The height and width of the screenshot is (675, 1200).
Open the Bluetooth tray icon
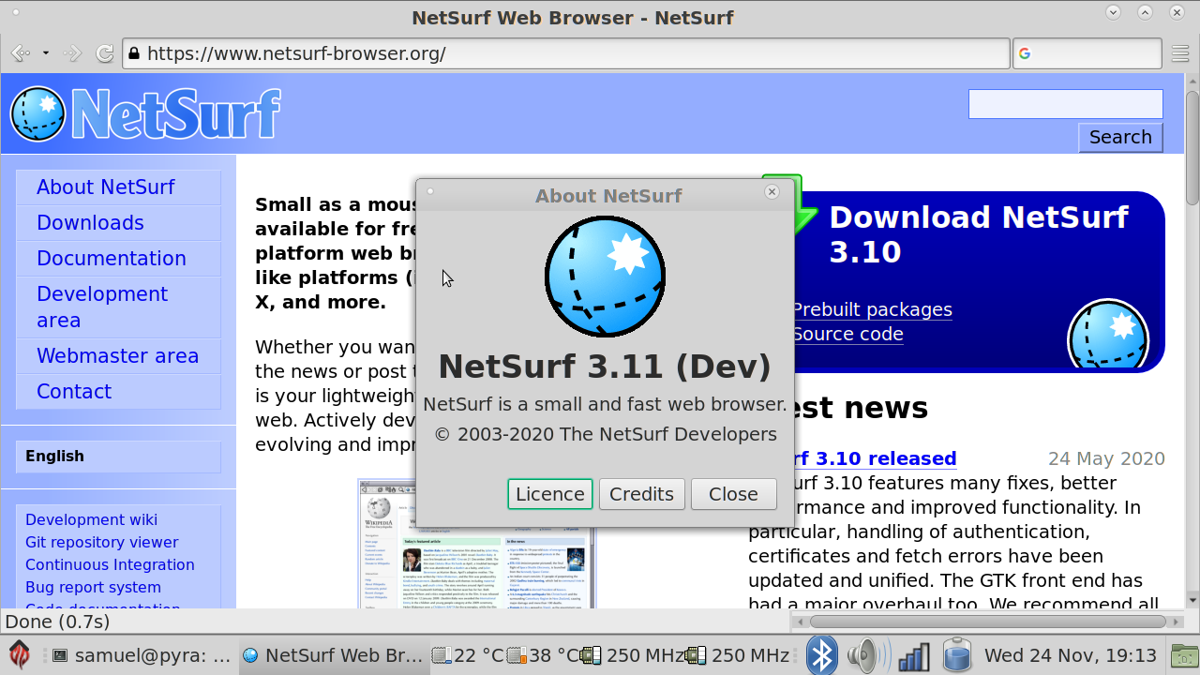[x=822, y=655]
